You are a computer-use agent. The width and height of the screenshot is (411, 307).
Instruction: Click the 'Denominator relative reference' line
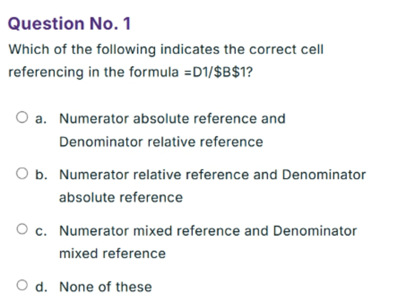(x=161, y=142)
